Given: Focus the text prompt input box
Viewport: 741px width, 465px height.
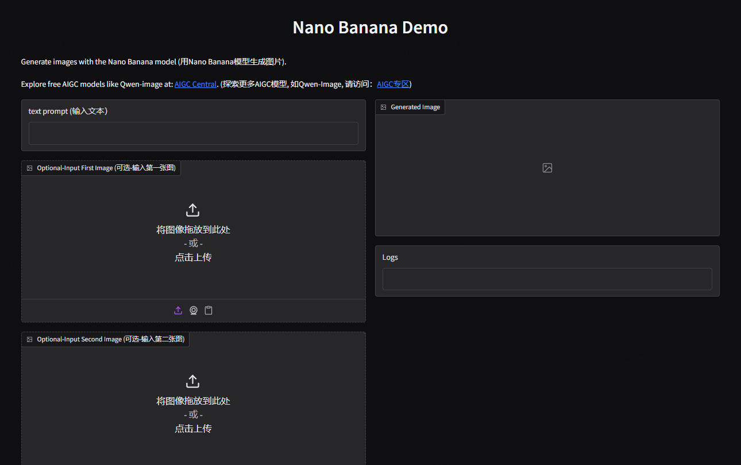Looking at the screenshot, I should 193,133.
